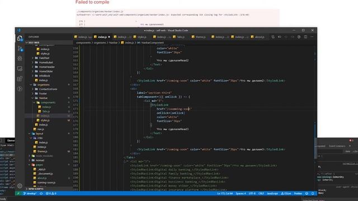Click the Split Editor icon
This screenshot has height=201, width=358.
tap(305, 37)
